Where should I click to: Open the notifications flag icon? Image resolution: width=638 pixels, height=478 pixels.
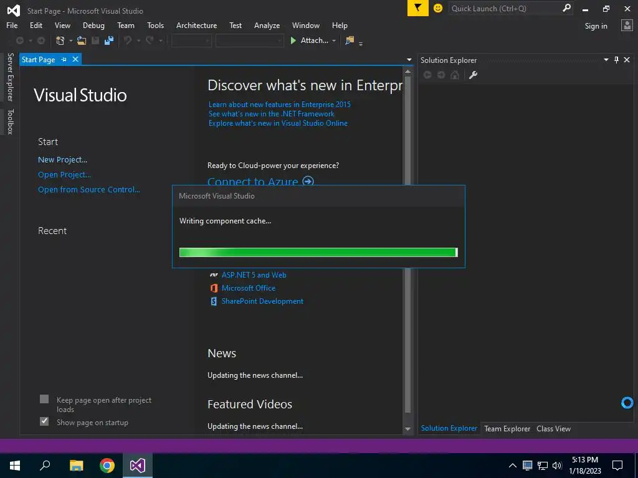pos(418,8)
